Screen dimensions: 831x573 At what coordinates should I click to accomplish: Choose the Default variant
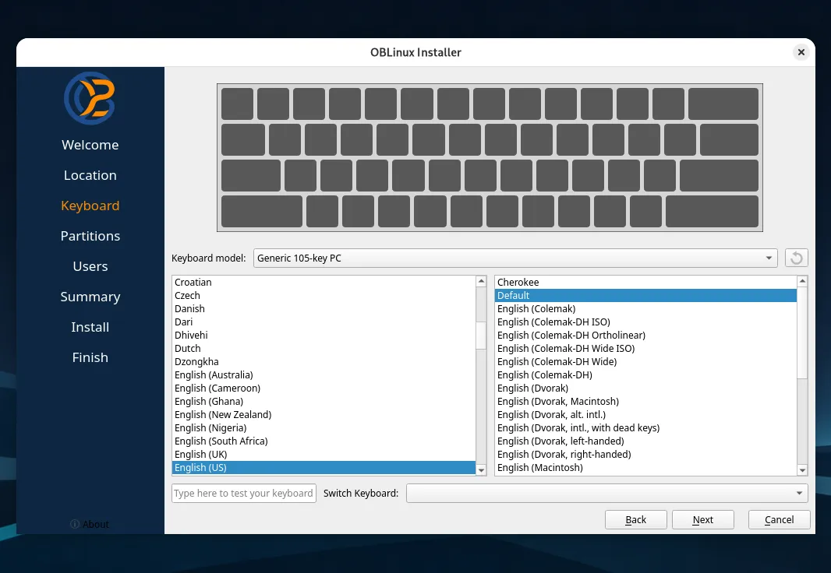(645, 295)
